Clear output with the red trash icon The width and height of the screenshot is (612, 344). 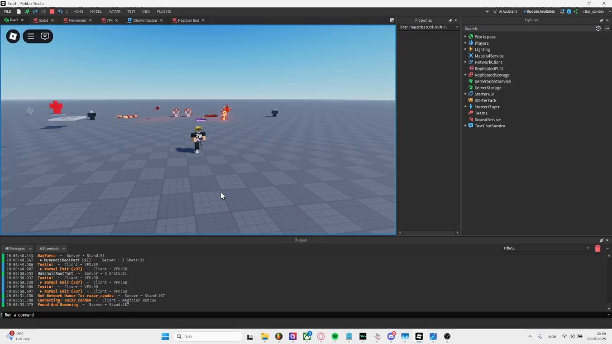(597, 249)
